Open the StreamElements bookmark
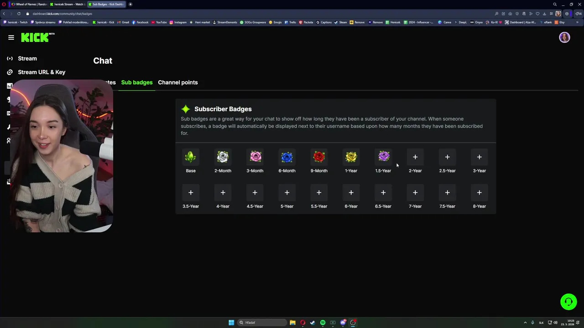The height and width of the screenshot is (328, 584). pyautogui.click(x=225, y=22)
